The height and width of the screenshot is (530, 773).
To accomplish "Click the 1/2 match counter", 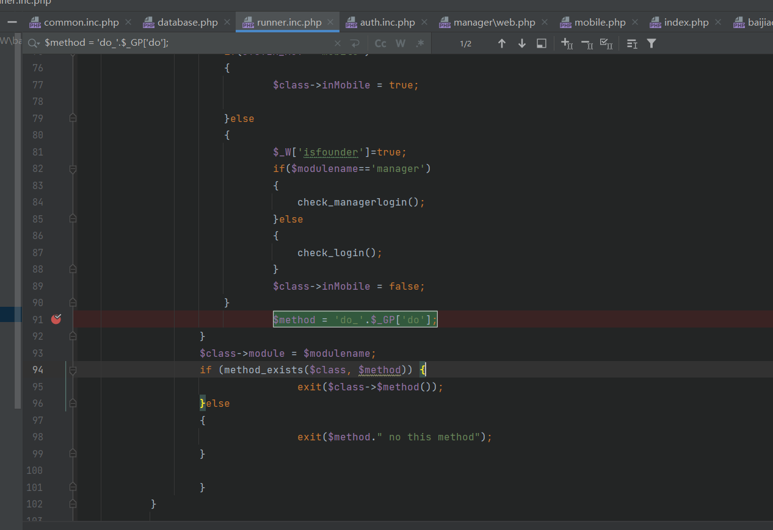I will (x=466, y=43).
